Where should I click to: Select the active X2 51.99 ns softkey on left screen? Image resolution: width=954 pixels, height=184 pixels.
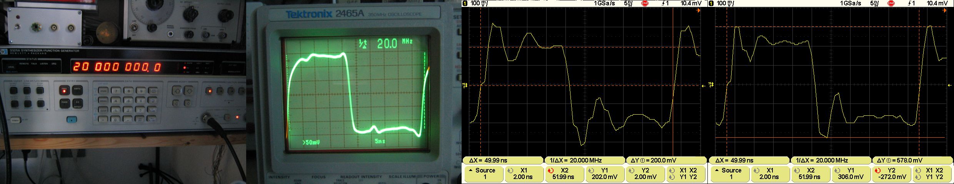pos(564,174)
